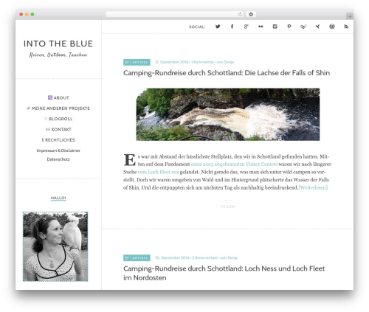Screen dimensions: 369x312
Task: Click author Sonja on the Loch Ness post
Action: [232, 257]
